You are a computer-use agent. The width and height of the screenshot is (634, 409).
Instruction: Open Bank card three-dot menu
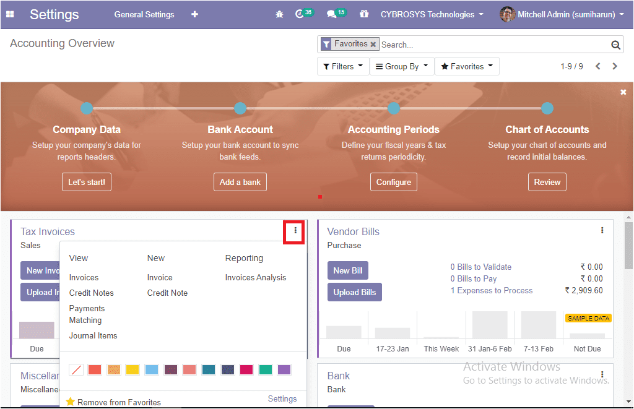tap(602, 374)
